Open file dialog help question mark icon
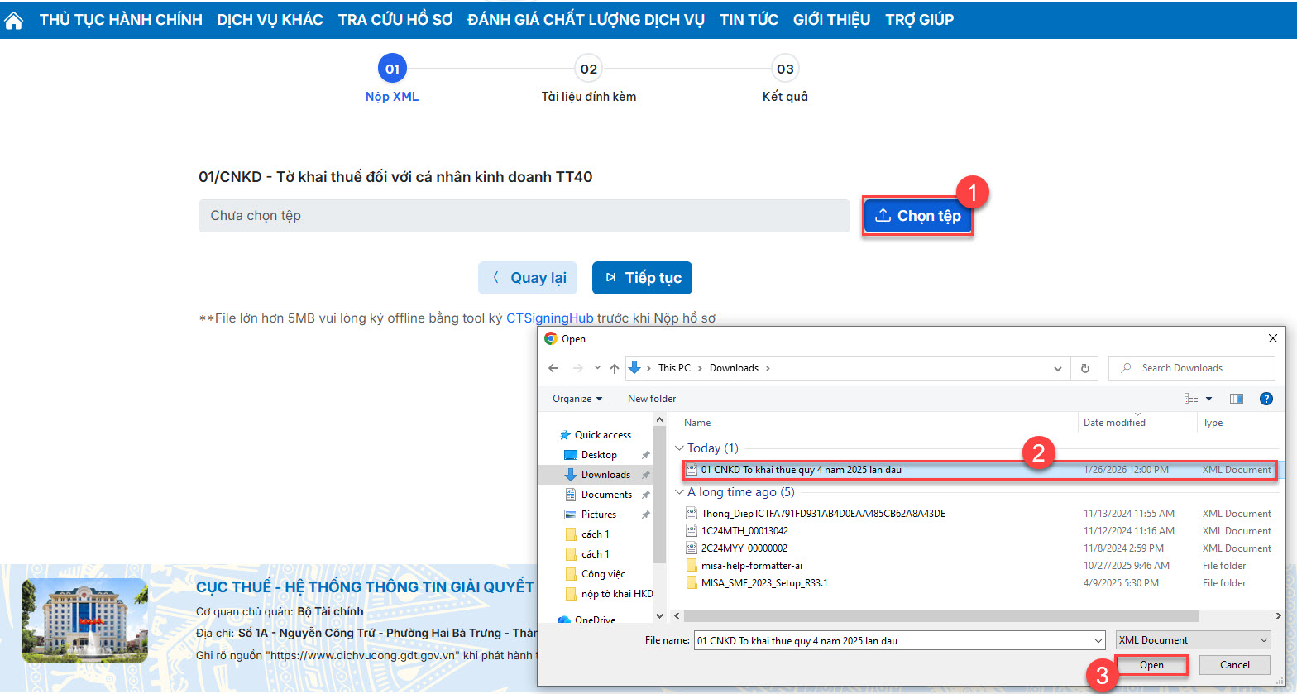This screenshot has height=694, width=1297. click(1266, 399)
